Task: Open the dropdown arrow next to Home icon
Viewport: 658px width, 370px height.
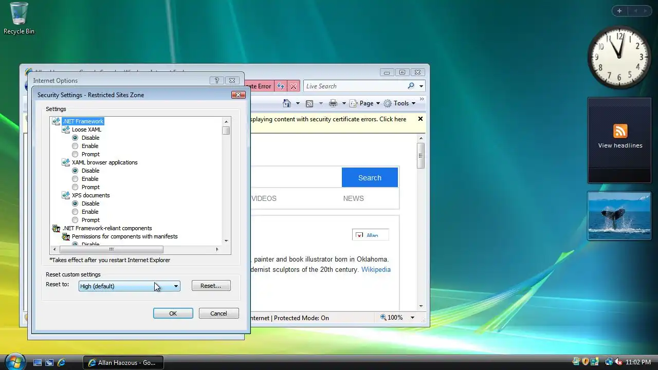Action: click(x=298, y=103)
